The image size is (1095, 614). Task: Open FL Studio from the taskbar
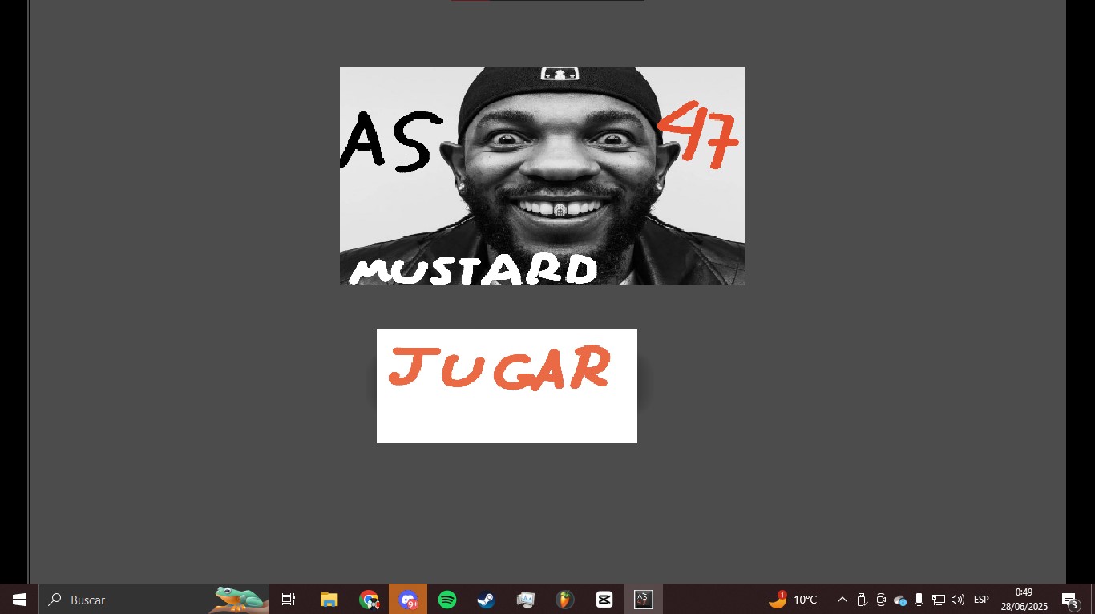coord(565,600)
